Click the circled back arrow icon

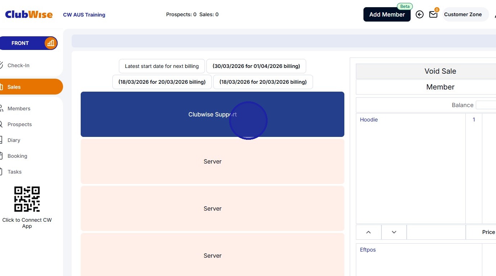(420, 14)
